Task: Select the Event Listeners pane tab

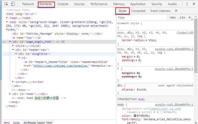Action: tap(160, 11)
